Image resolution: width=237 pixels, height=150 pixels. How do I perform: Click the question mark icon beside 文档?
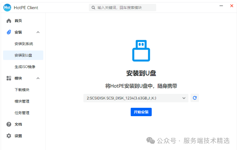point(9,124)
